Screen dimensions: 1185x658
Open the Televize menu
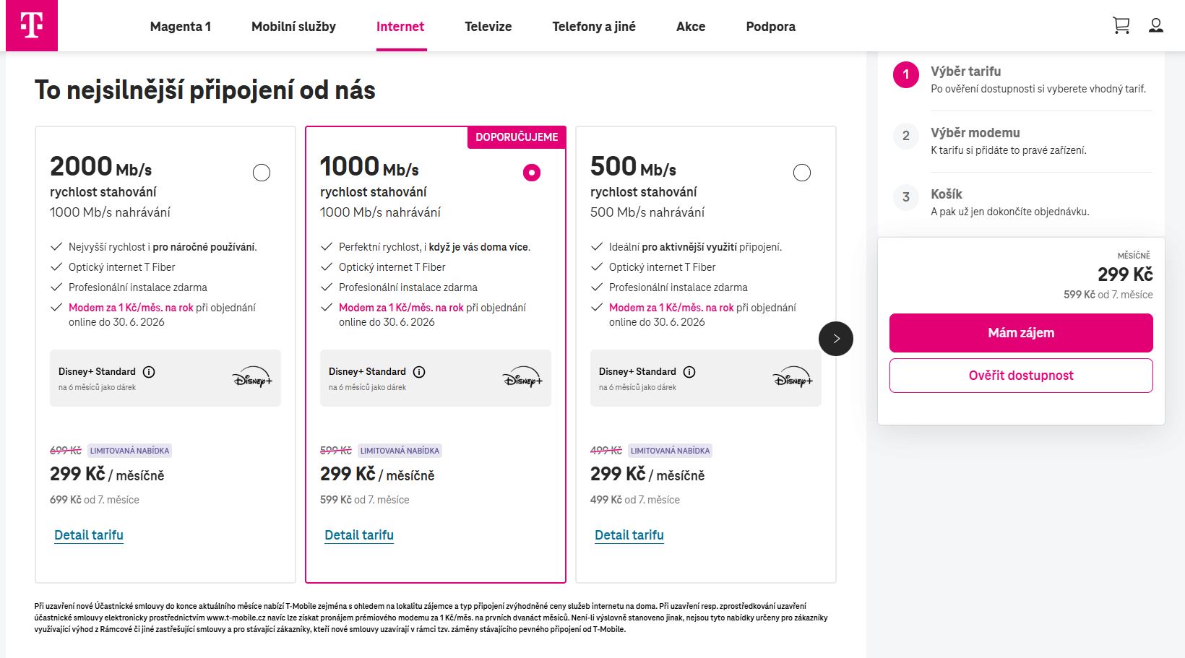488,27
